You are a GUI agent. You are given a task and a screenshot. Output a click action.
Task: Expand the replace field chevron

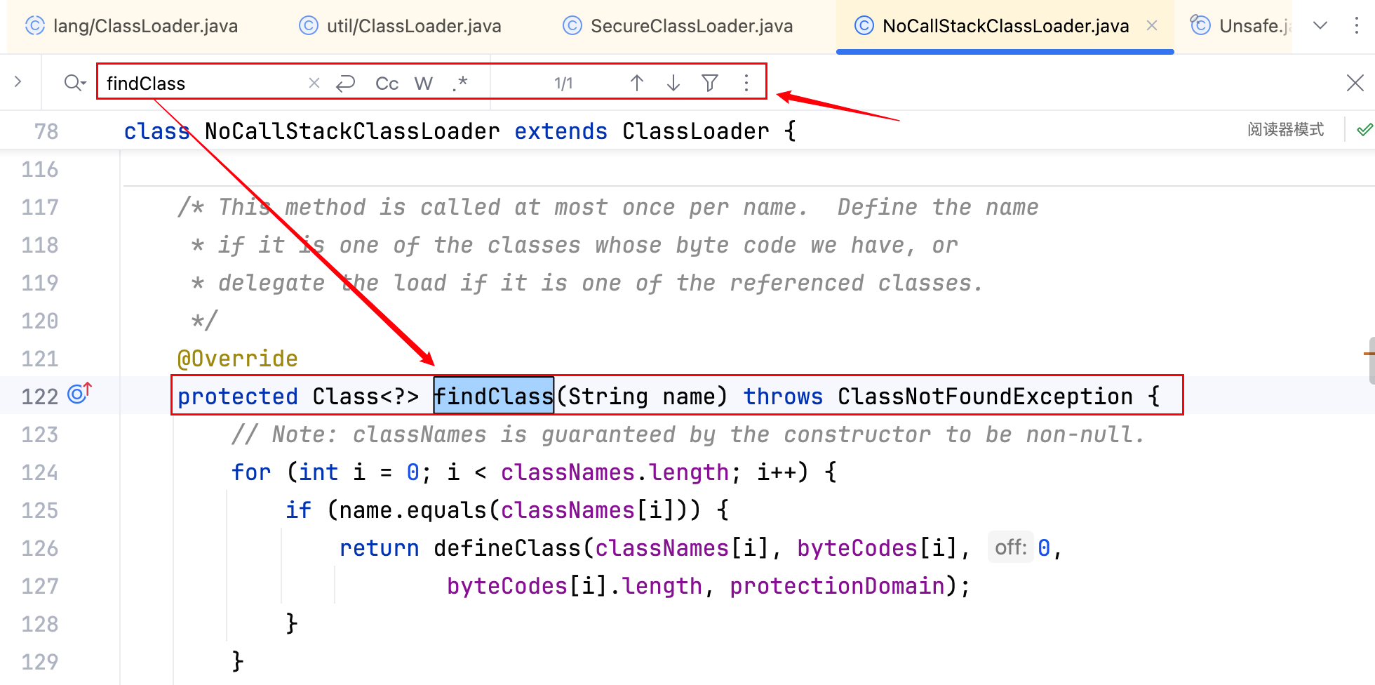click(18, 82)
